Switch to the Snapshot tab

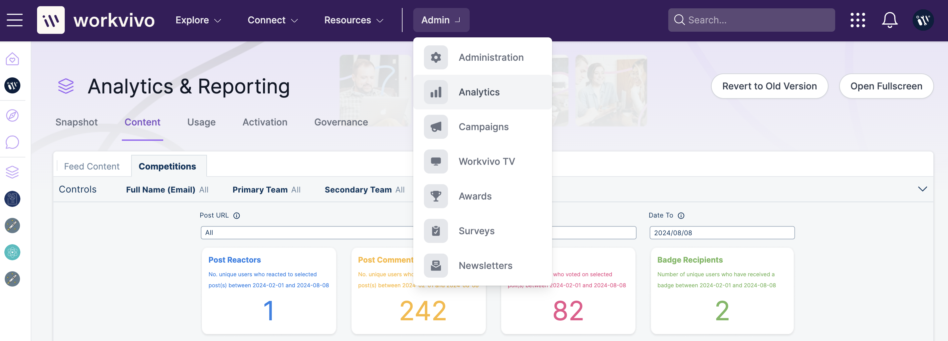76,122
